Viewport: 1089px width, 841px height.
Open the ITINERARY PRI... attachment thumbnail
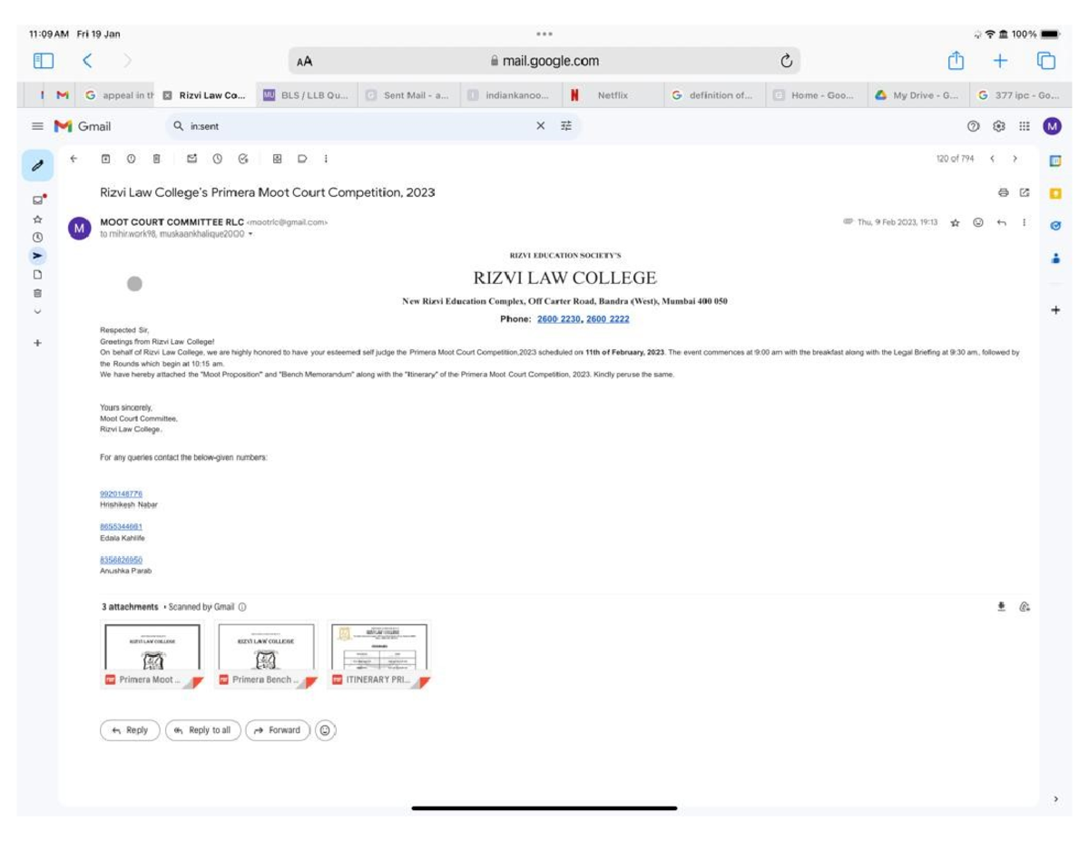coord(379,655)
